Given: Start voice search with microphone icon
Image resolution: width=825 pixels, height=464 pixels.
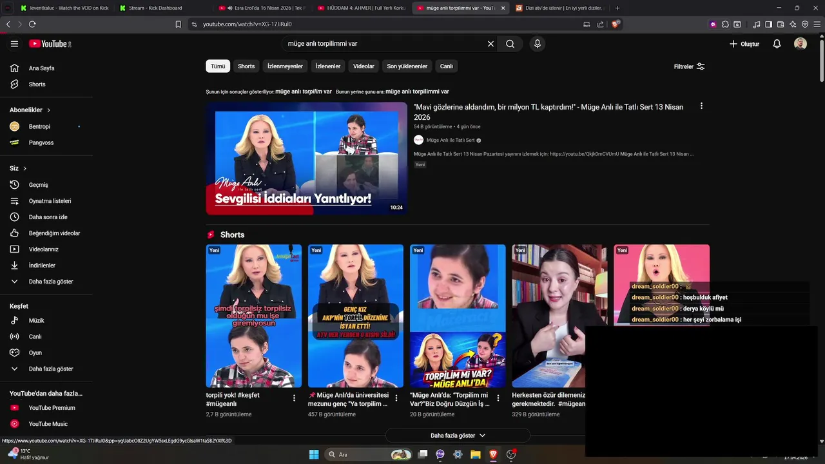Looking at the screenshot, I should coord(537,44).
